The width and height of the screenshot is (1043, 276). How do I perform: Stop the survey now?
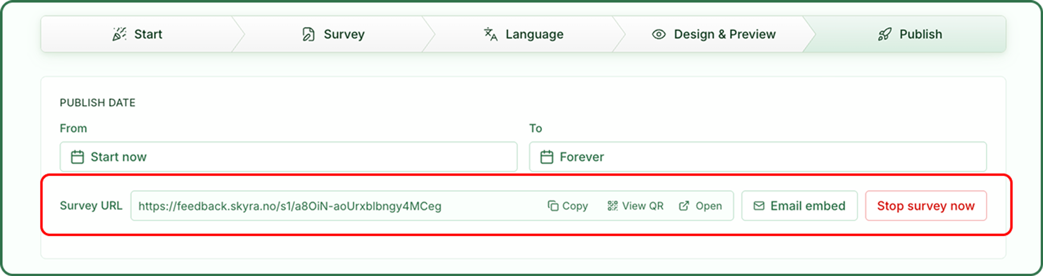pyautogui.click(x=926, y=206)
